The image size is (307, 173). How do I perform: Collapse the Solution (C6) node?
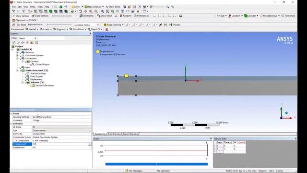[23, 83]
